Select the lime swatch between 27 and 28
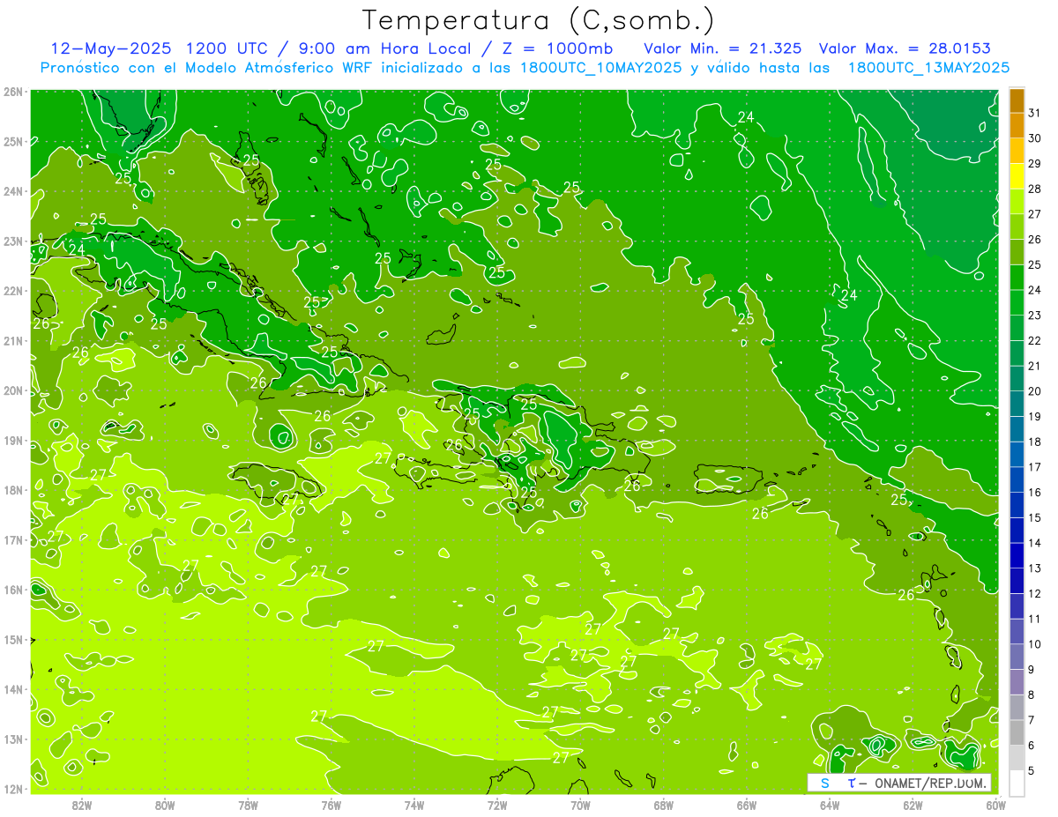The image size is (1058, 817). point(1017,202)
